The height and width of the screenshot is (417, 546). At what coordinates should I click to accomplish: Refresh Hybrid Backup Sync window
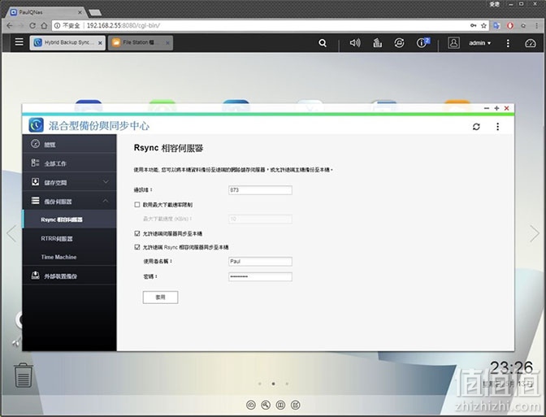click(x=476, y=127)
